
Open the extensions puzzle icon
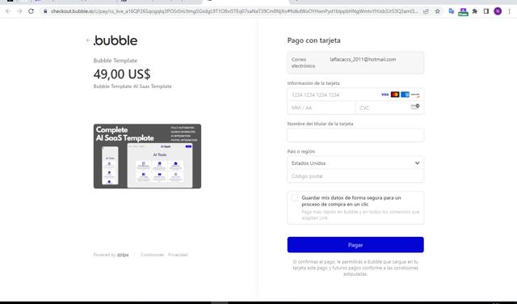click(x=475, y=11)
